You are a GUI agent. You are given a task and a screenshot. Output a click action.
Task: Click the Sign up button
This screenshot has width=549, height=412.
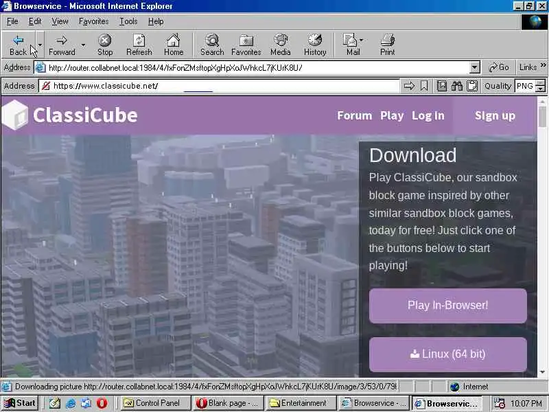(495, 115)
